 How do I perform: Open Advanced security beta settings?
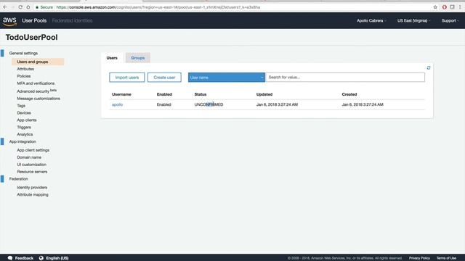(36, 91)
